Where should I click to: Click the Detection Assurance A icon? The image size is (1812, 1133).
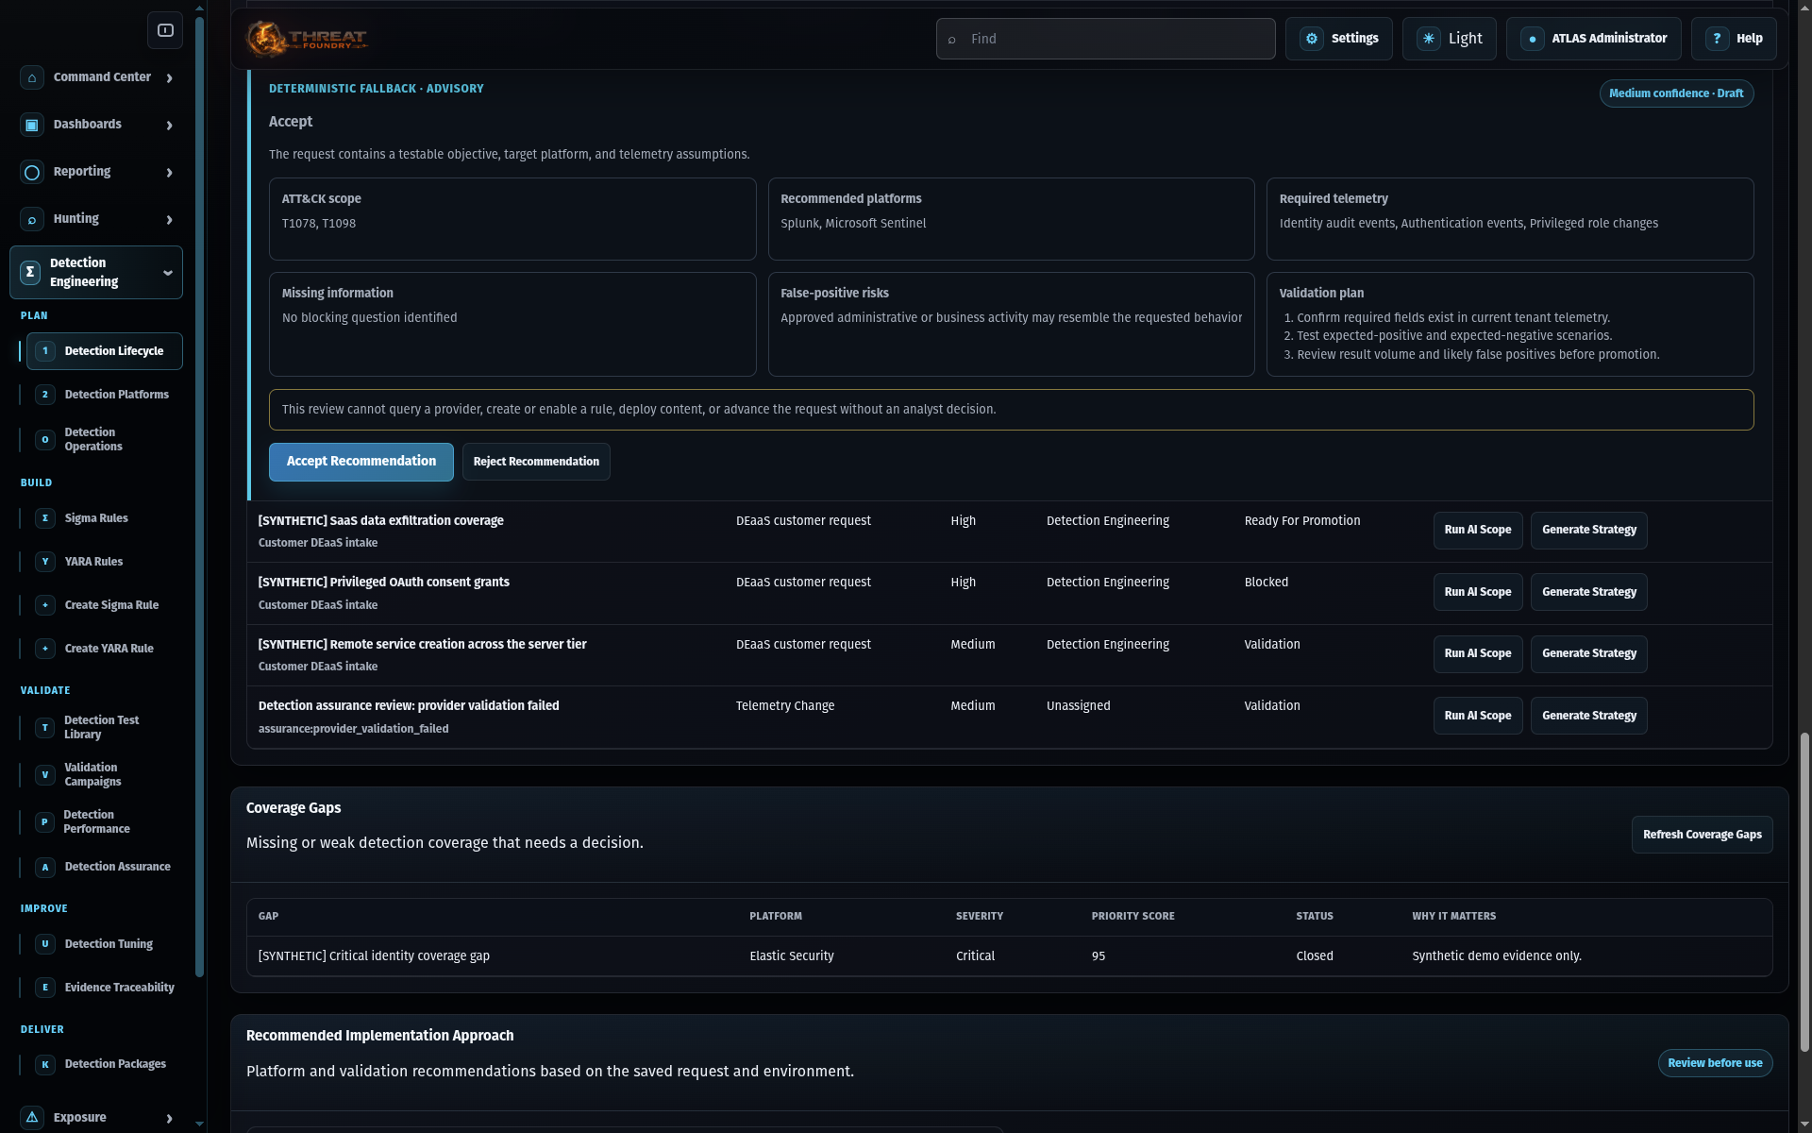click(45, 867)
